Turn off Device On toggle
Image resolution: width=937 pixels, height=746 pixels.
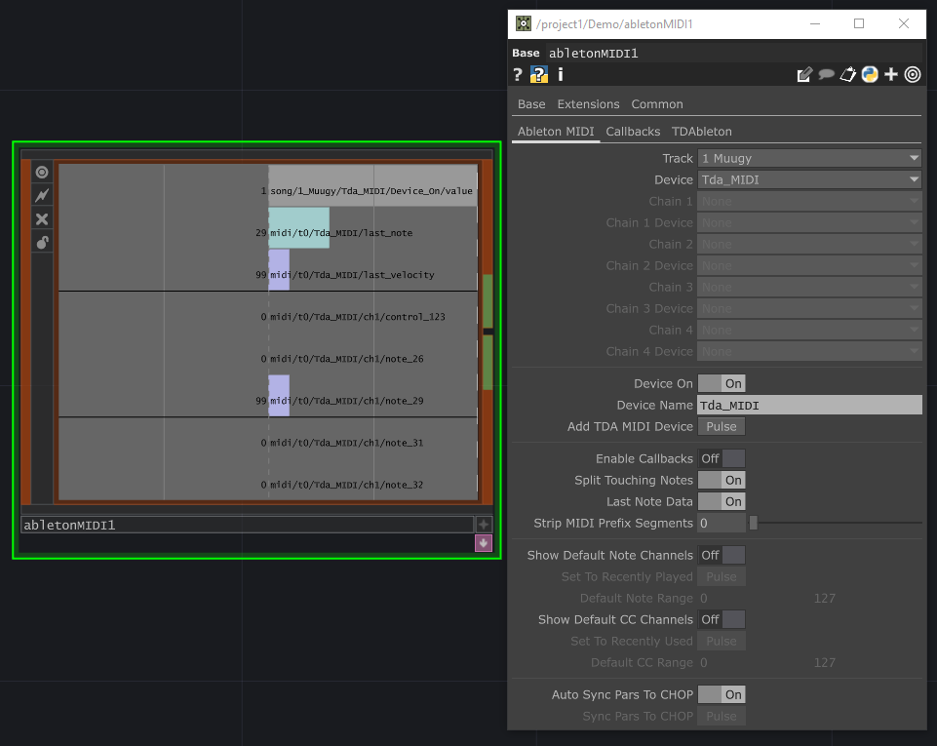[x=722, y=383]
